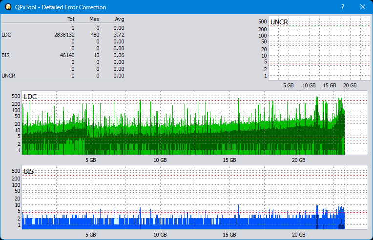Click the 500 scale label on UNCR chart
The width and height of the screenshot is (373, 240).
coord(263,21)
